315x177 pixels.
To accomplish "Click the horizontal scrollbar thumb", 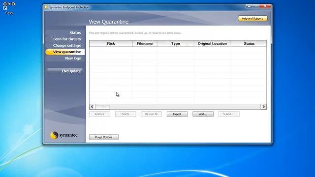I will 102,107.
